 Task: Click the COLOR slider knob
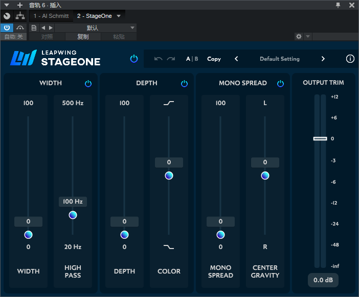169,176
